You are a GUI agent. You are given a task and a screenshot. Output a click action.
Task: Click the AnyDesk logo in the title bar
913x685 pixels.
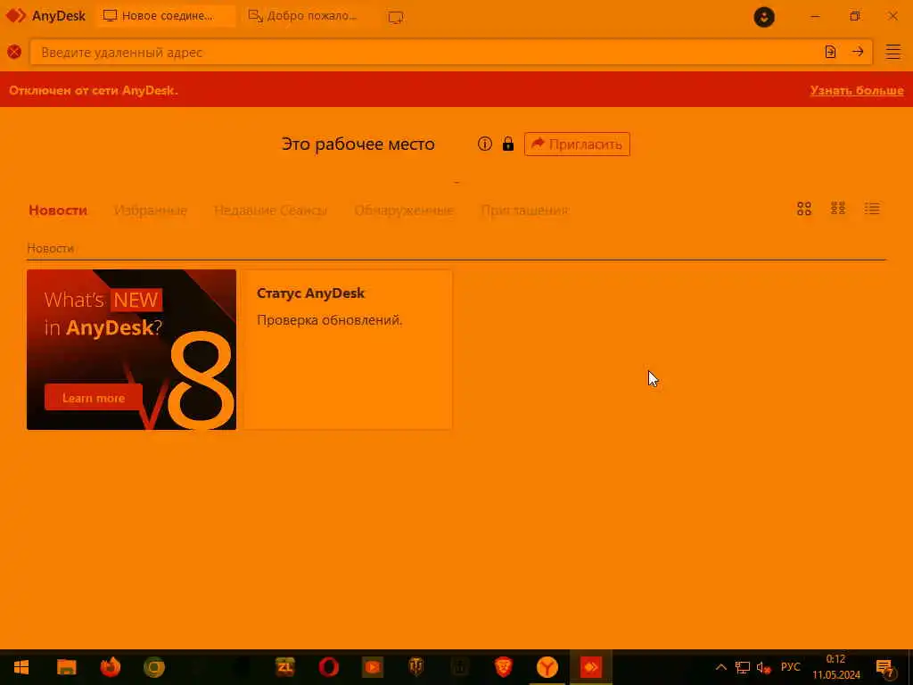[45, 16]
